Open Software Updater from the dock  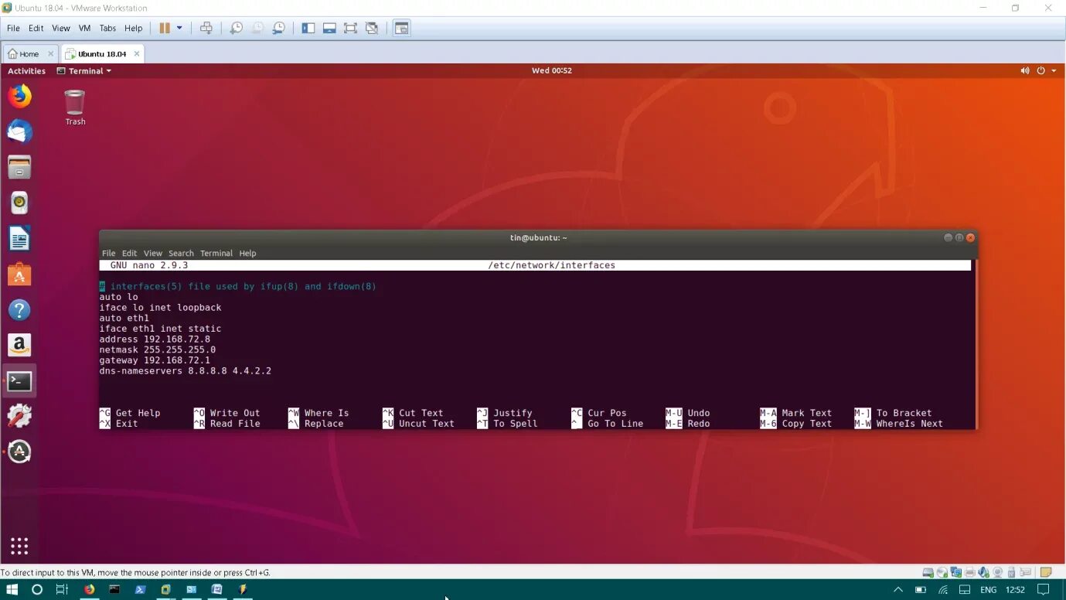[x=19, y=452]
